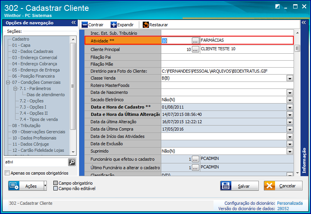
Task: Go to section 03 - Endereço Comercial
Action: 35,58
